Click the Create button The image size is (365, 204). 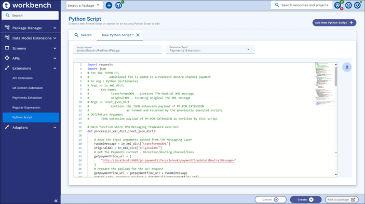point(305,199)
